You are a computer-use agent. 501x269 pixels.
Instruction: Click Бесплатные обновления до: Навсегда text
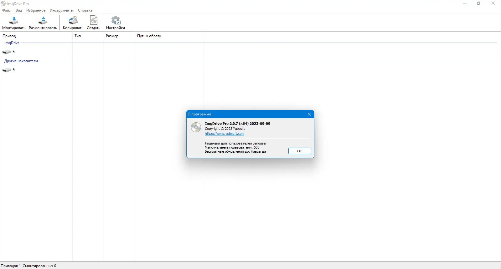[235, 151]
